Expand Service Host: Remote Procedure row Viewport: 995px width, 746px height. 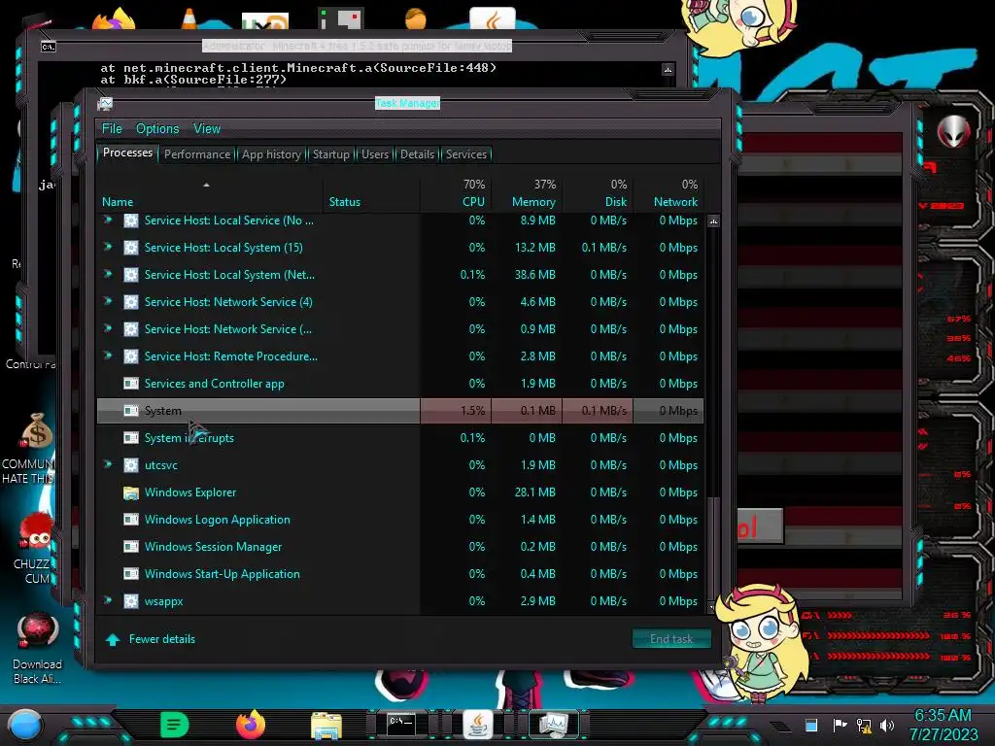[108, 356]
